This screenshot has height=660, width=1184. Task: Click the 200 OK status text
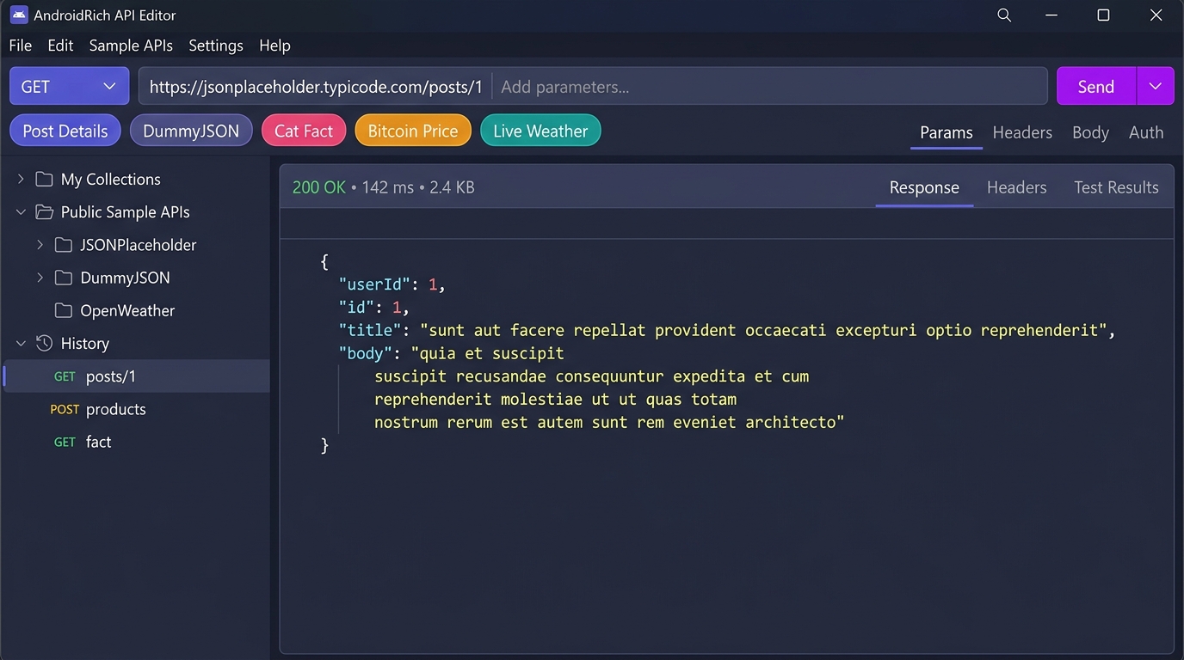point(318,187)
